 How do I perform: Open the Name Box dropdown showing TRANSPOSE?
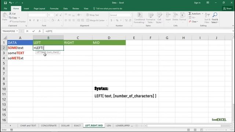tap(17, 31)
